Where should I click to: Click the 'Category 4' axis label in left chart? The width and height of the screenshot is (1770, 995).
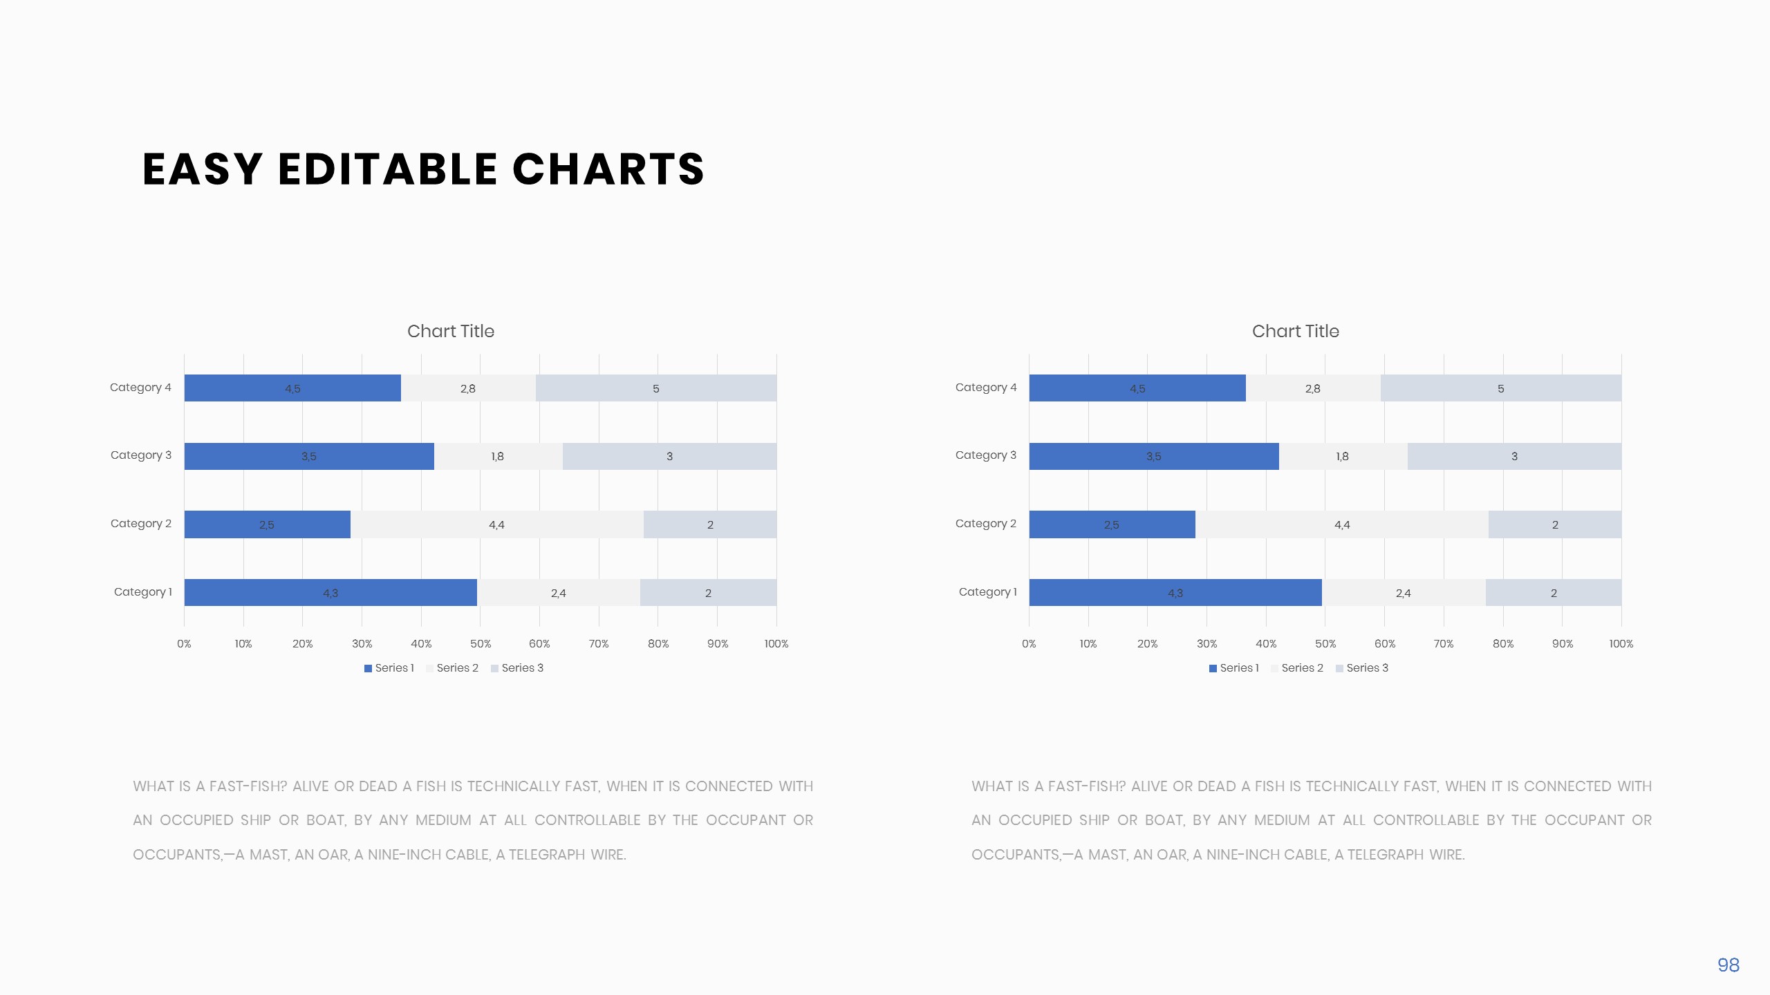coord(140,388)
